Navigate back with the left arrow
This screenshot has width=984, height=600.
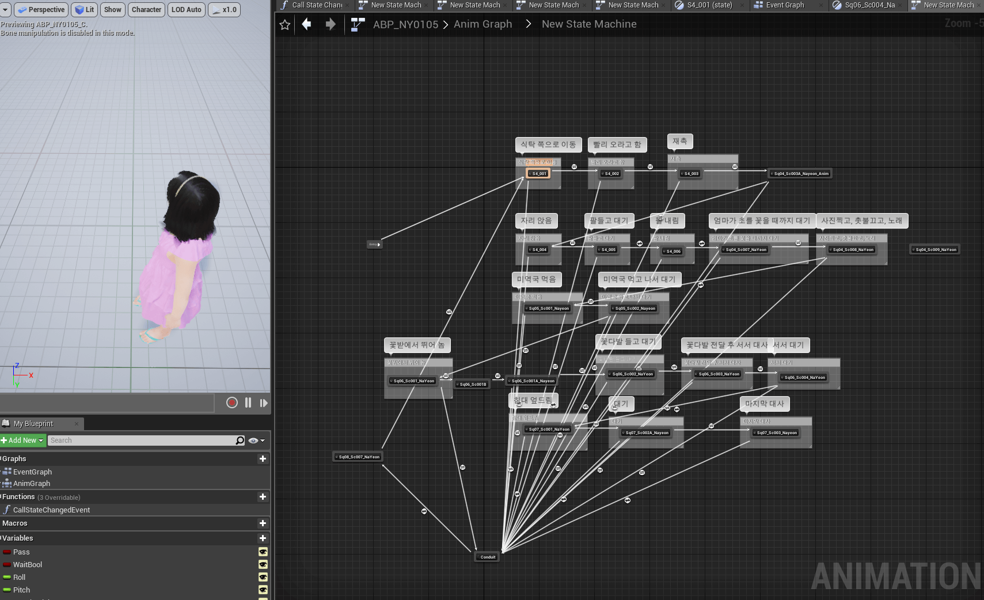(307, 24)
